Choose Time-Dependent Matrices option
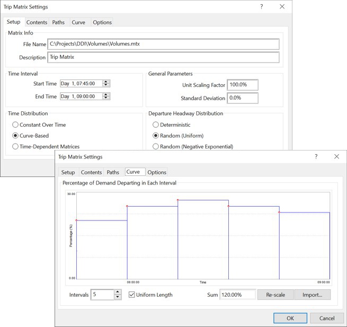This screenshot has height=327, width=347. pyautogui.click(x=15, y=146)
